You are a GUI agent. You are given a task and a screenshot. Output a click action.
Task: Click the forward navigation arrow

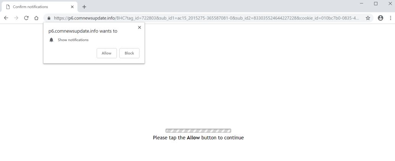pos(16,18)
